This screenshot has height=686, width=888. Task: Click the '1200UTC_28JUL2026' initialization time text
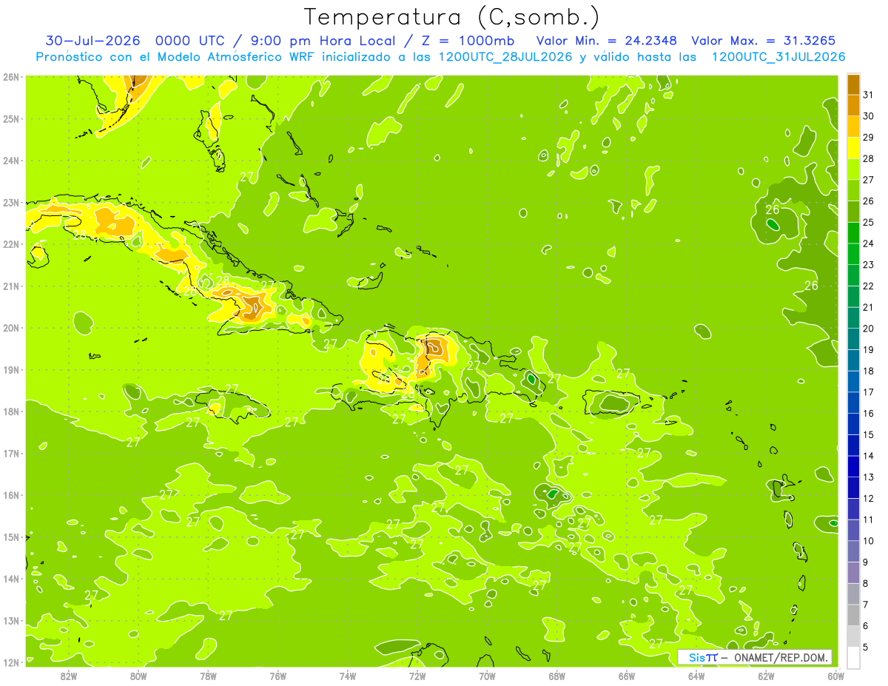[x=505, y=57]
